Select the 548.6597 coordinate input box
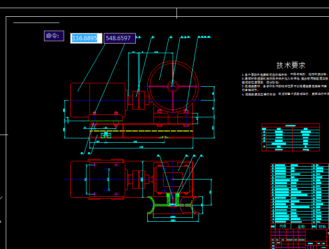The height and width of the screenshot is (249, 329). (120, 38)
